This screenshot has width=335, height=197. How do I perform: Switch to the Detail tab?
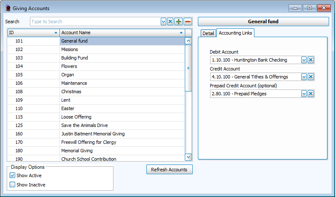(208, 33)
